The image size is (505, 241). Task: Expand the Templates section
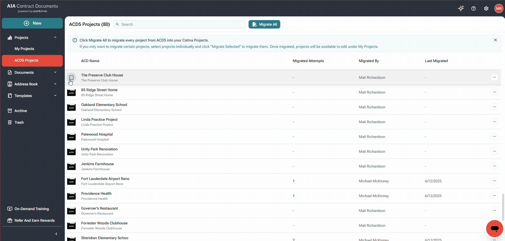[55, 95]
